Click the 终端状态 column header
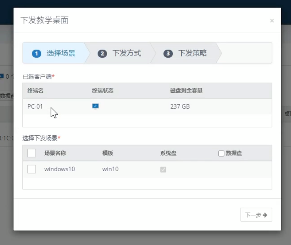Screen dimensions: 291x245 (102, 91)
